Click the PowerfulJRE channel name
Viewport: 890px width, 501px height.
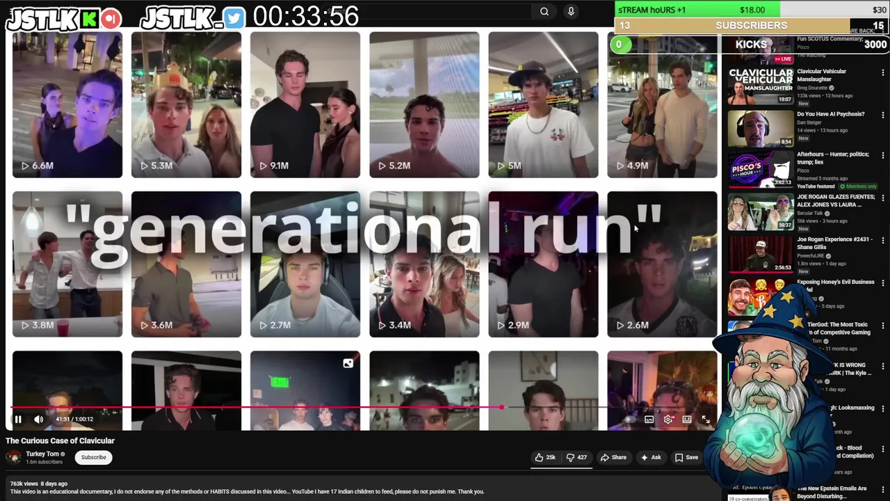[x=812, y=256]
